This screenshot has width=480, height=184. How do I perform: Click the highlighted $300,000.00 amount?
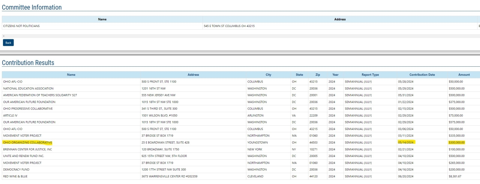[457, 142]
